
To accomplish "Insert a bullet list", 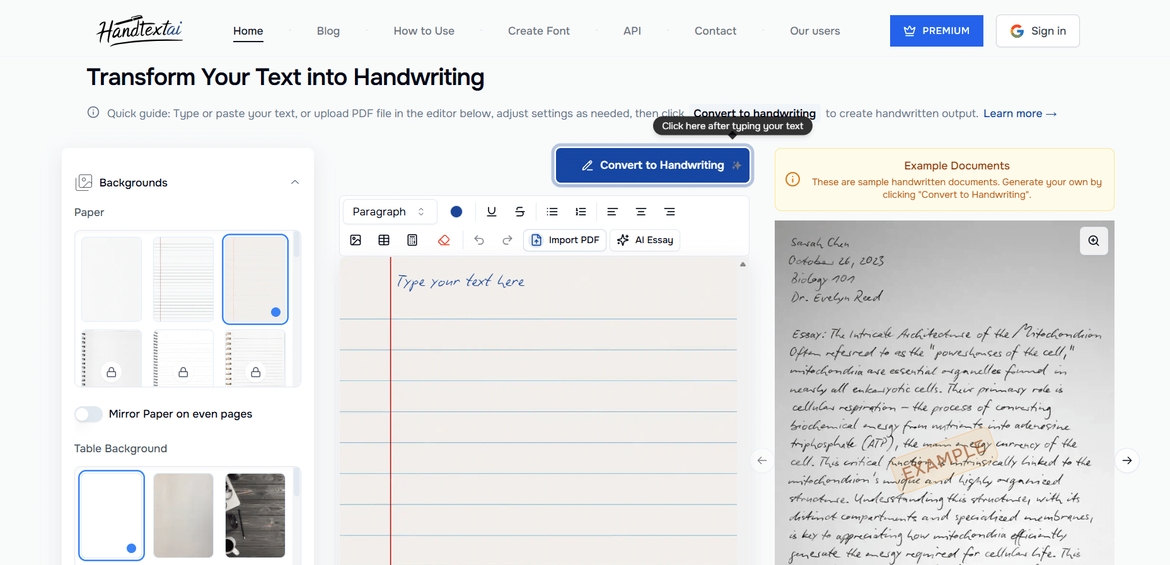I will pyautogui.click(x=552, y=212).
